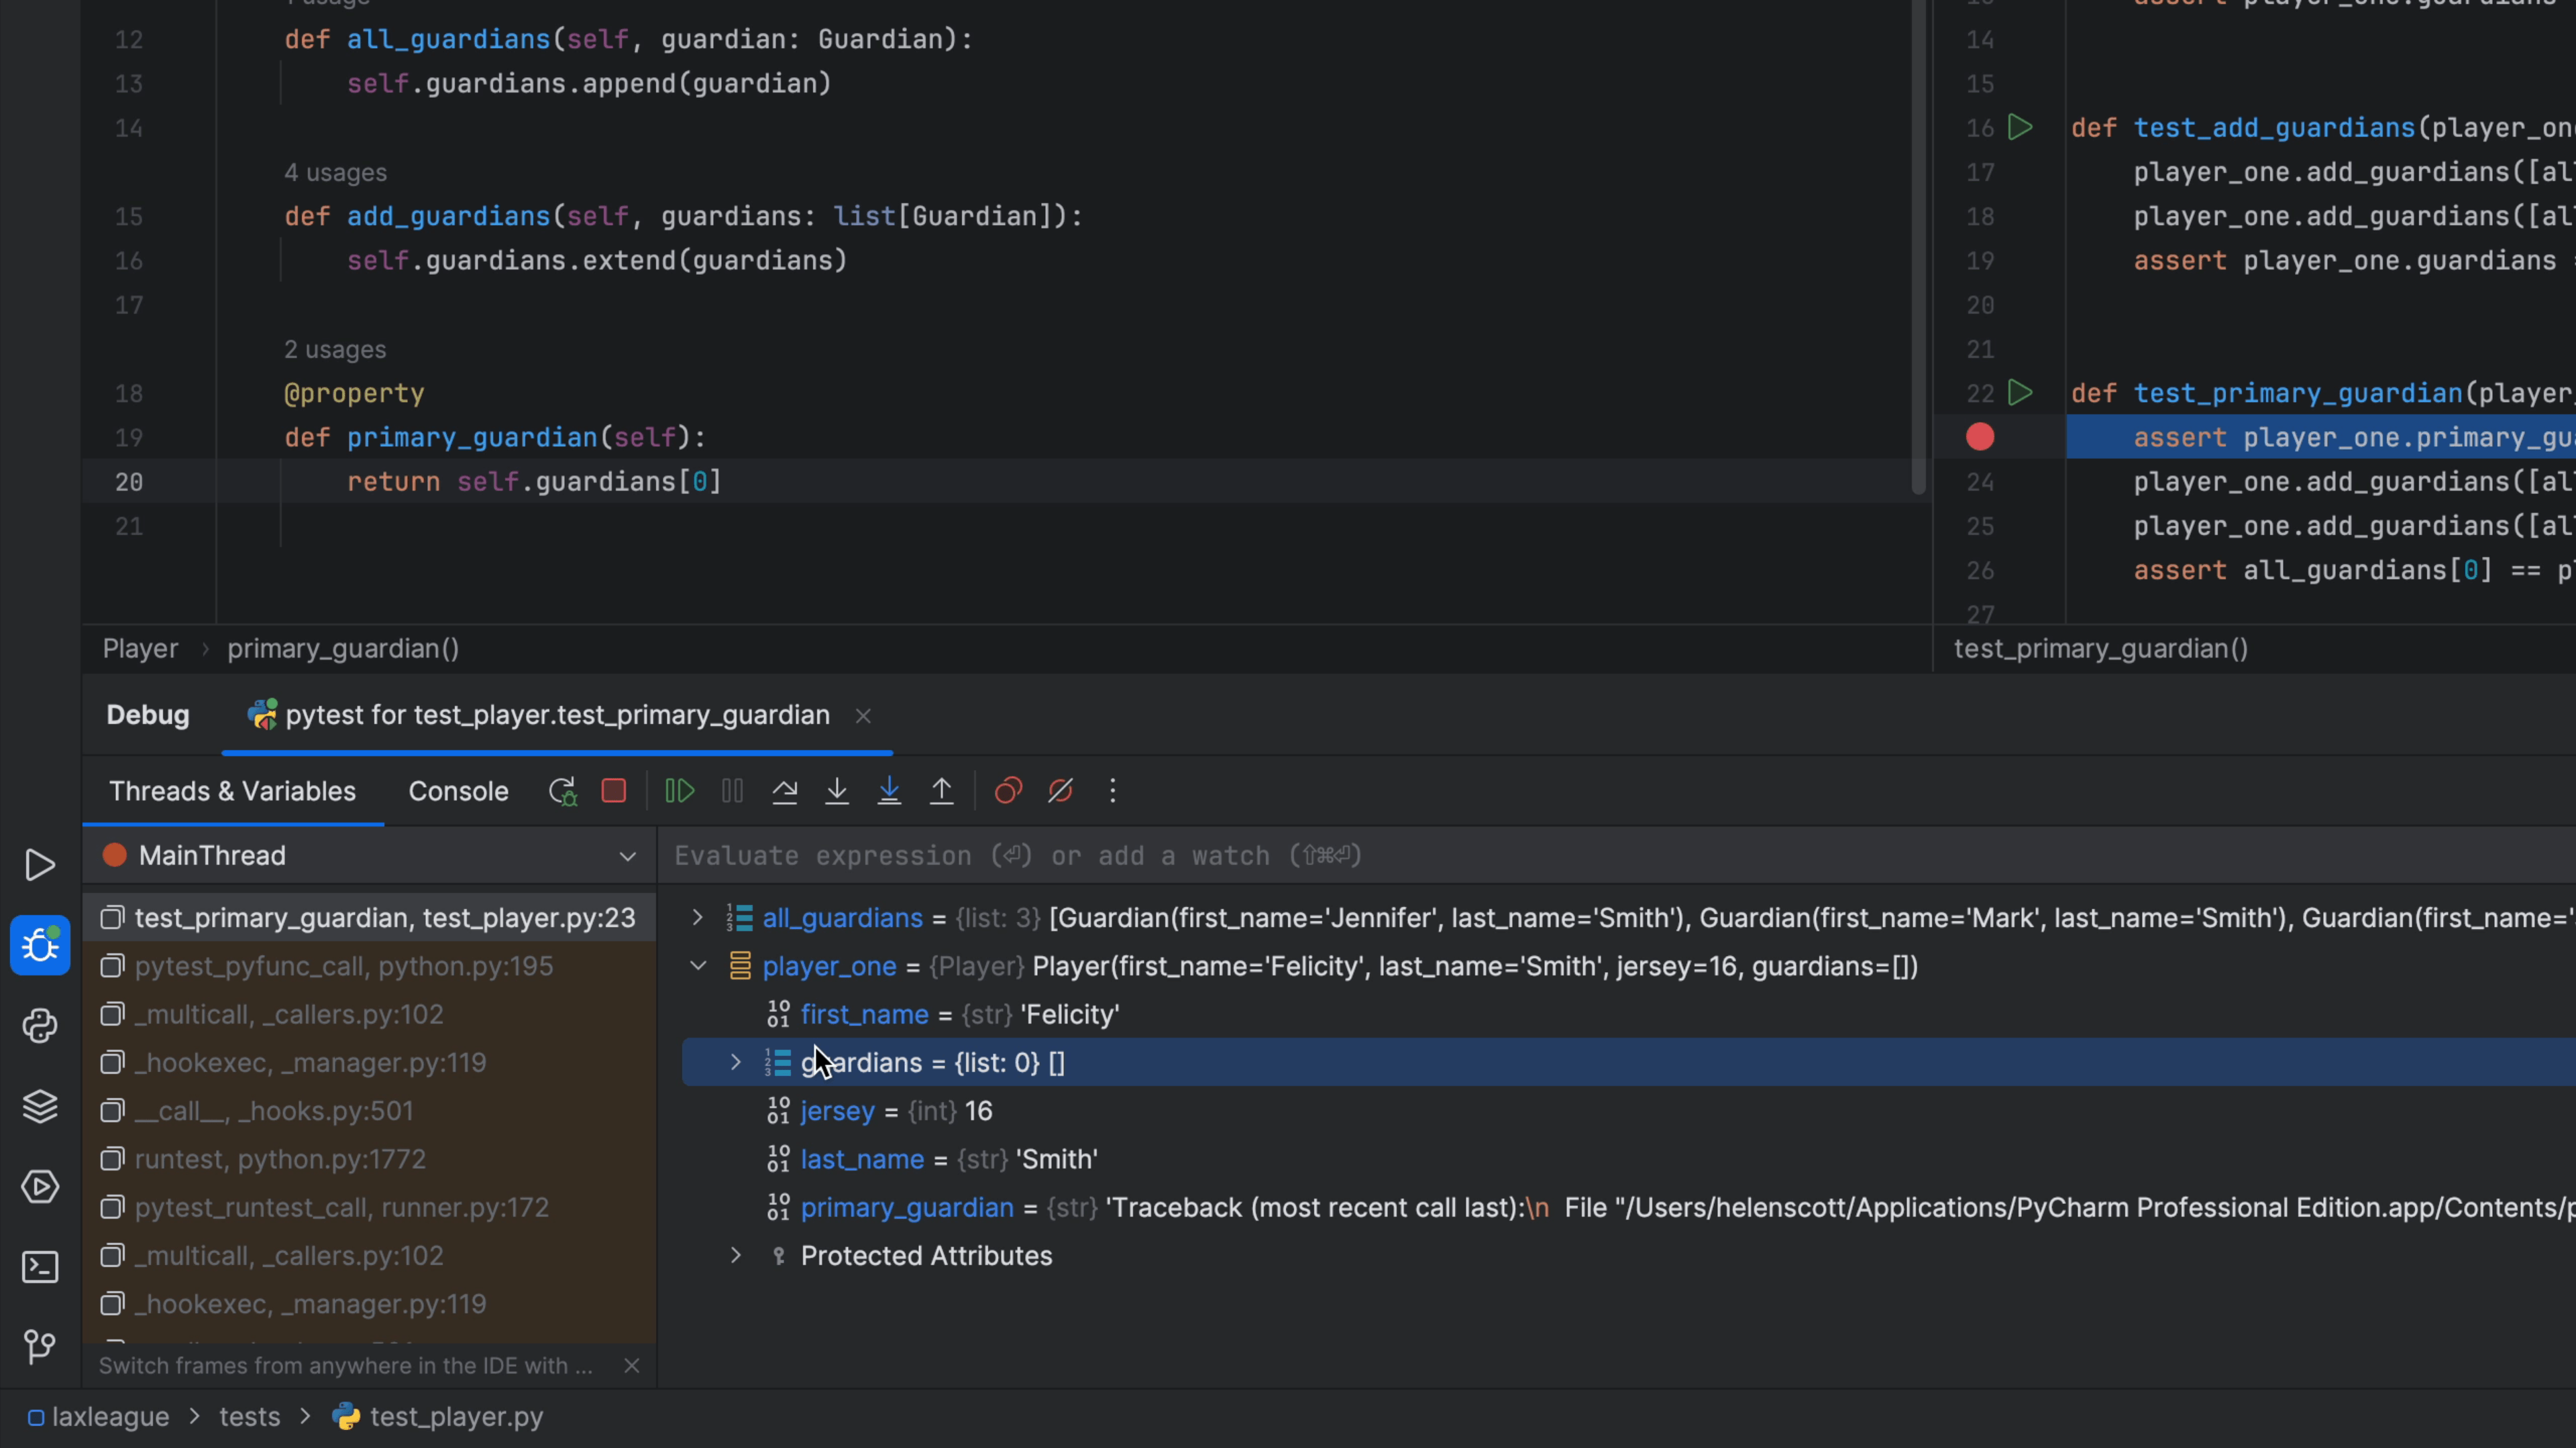Click the Step Out icon
The width and height of the screenshot is (2576, 1448).
[x=942, y=792]
